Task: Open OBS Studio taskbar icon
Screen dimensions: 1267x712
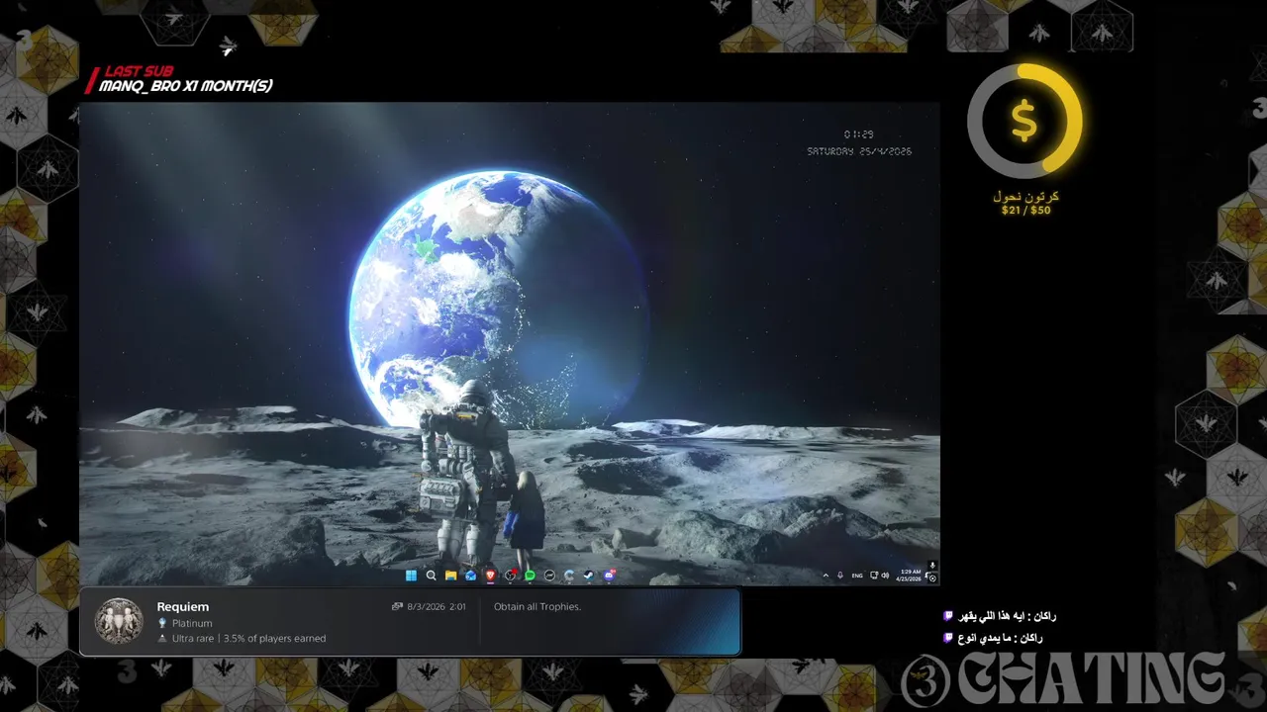Action: 511,576
